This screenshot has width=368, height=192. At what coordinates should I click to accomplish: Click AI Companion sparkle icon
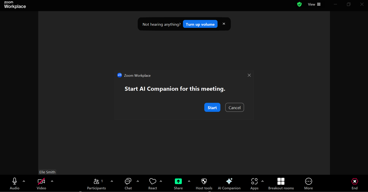(229, 181)
